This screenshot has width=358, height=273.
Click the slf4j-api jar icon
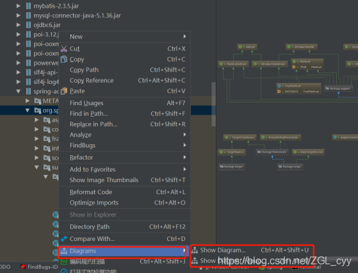coord(29,72)
